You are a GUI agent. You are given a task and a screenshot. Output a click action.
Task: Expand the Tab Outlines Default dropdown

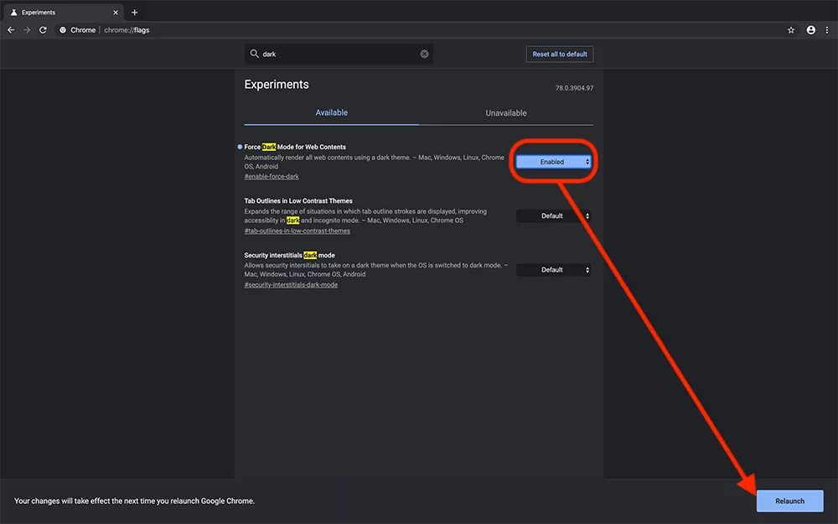tap(554, 216)
